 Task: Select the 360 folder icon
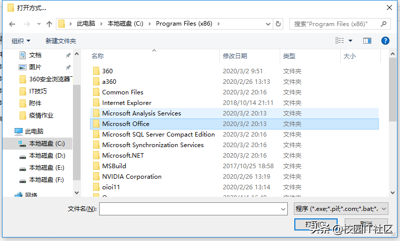pos(96,71)
